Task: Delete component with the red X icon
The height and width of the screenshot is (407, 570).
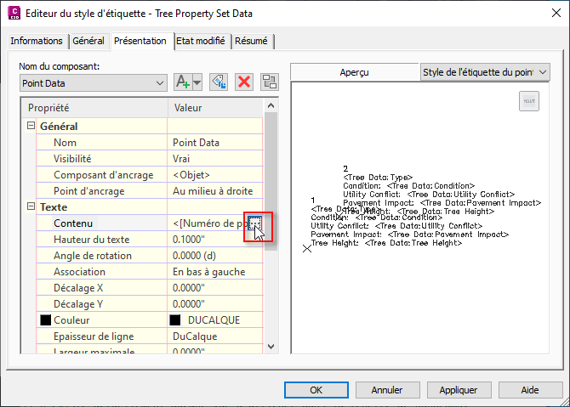Action: point(244,82)
